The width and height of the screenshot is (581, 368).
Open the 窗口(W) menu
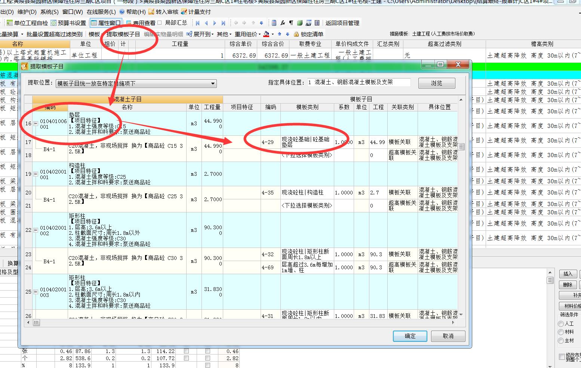(73, 12)
